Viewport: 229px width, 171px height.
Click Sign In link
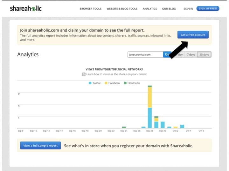click(188, 9)
